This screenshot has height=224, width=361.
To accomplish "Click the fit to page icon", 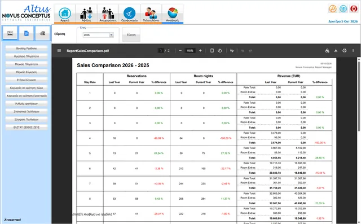I will click(x=212, y=51).
